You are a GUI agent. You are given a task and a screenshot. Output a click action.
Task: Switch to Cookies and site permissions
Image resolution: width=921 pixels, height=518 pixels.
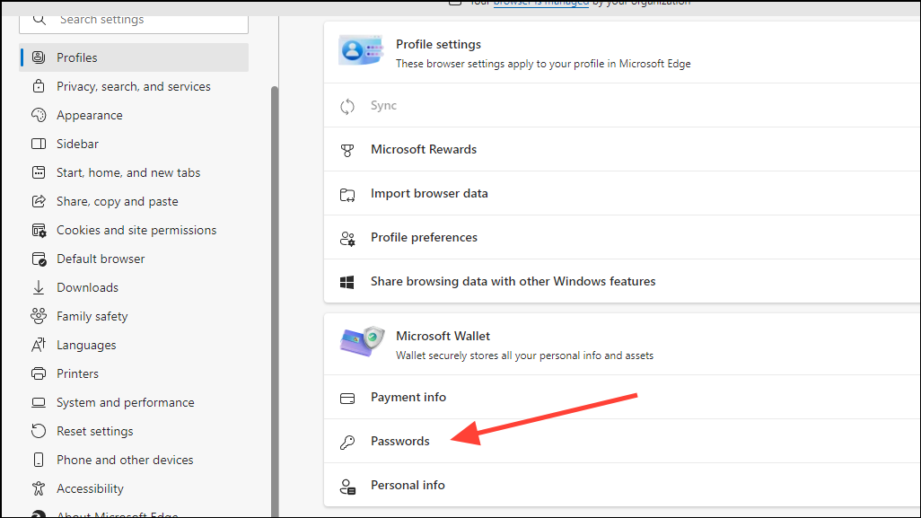[x=136, y=230]
